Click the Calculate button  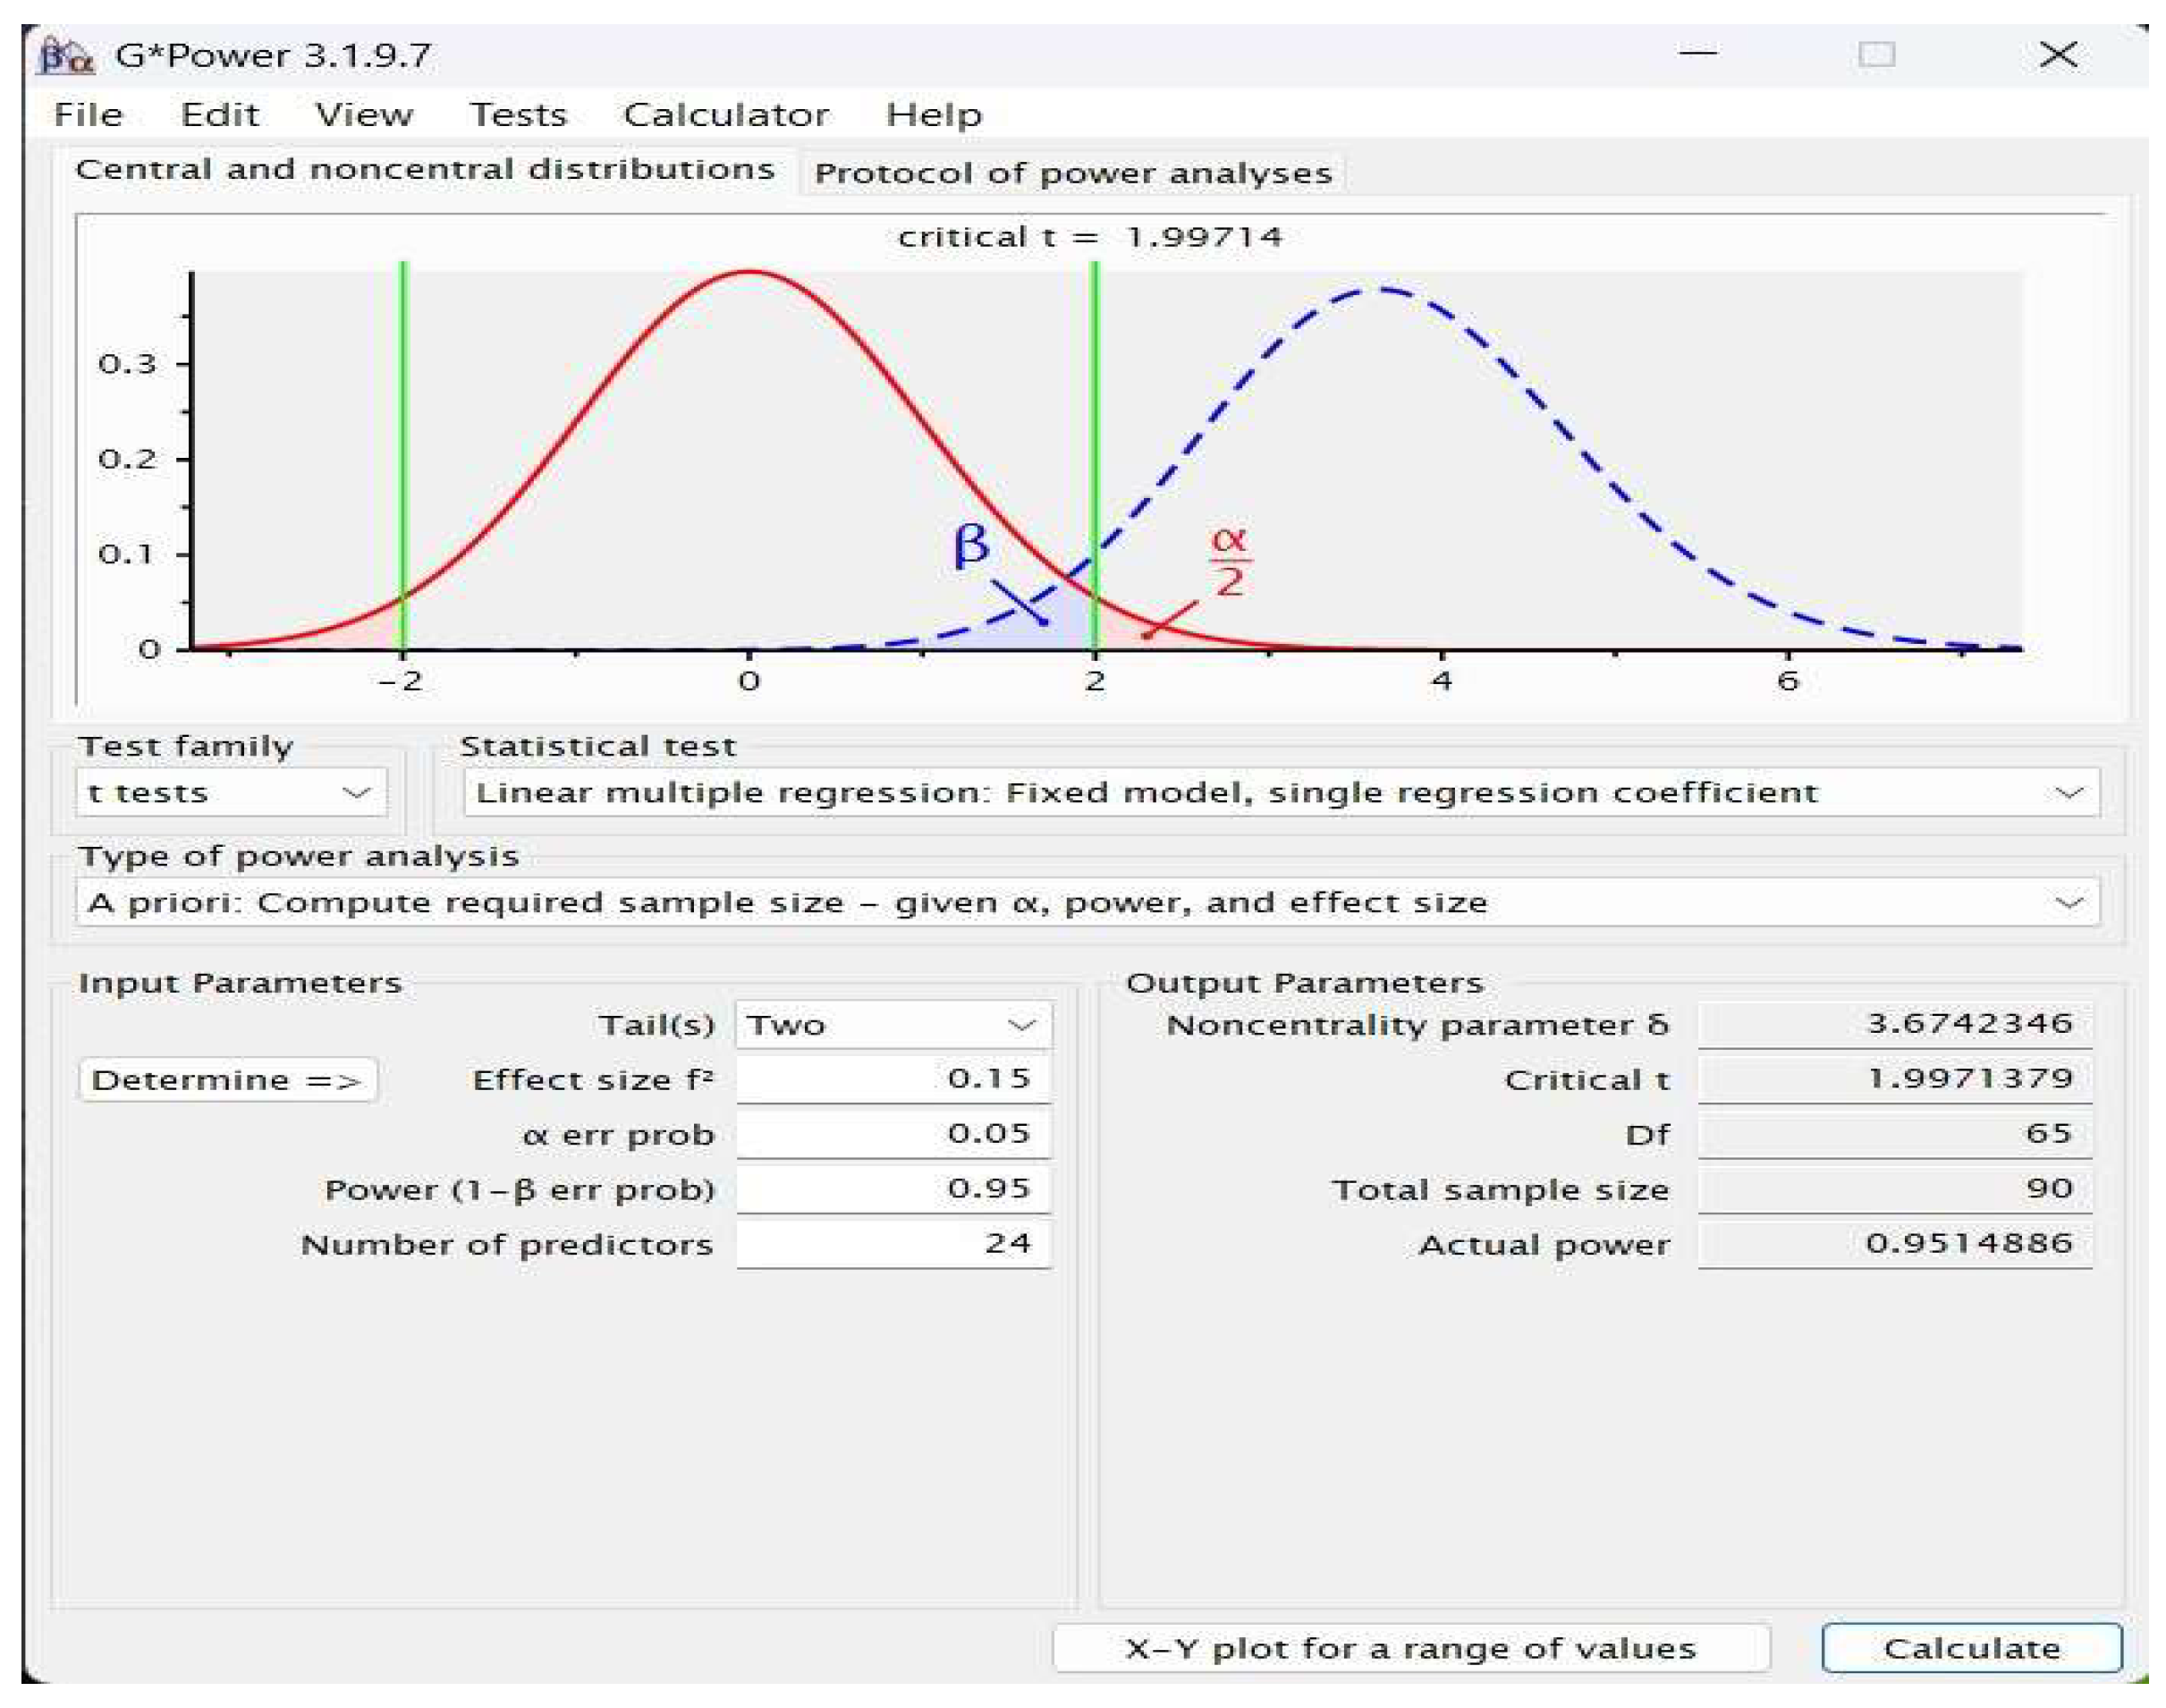click(1970, 1648)
